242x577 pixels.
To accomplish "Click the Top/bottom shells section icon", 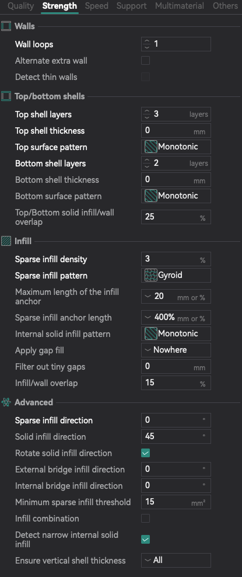I will tap(6, 96).
